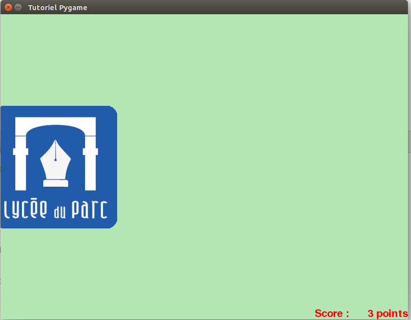Minimize the Tutoriel Pygame window
Viewport: 411px width, 320px height.
click(x=18, y=7)
